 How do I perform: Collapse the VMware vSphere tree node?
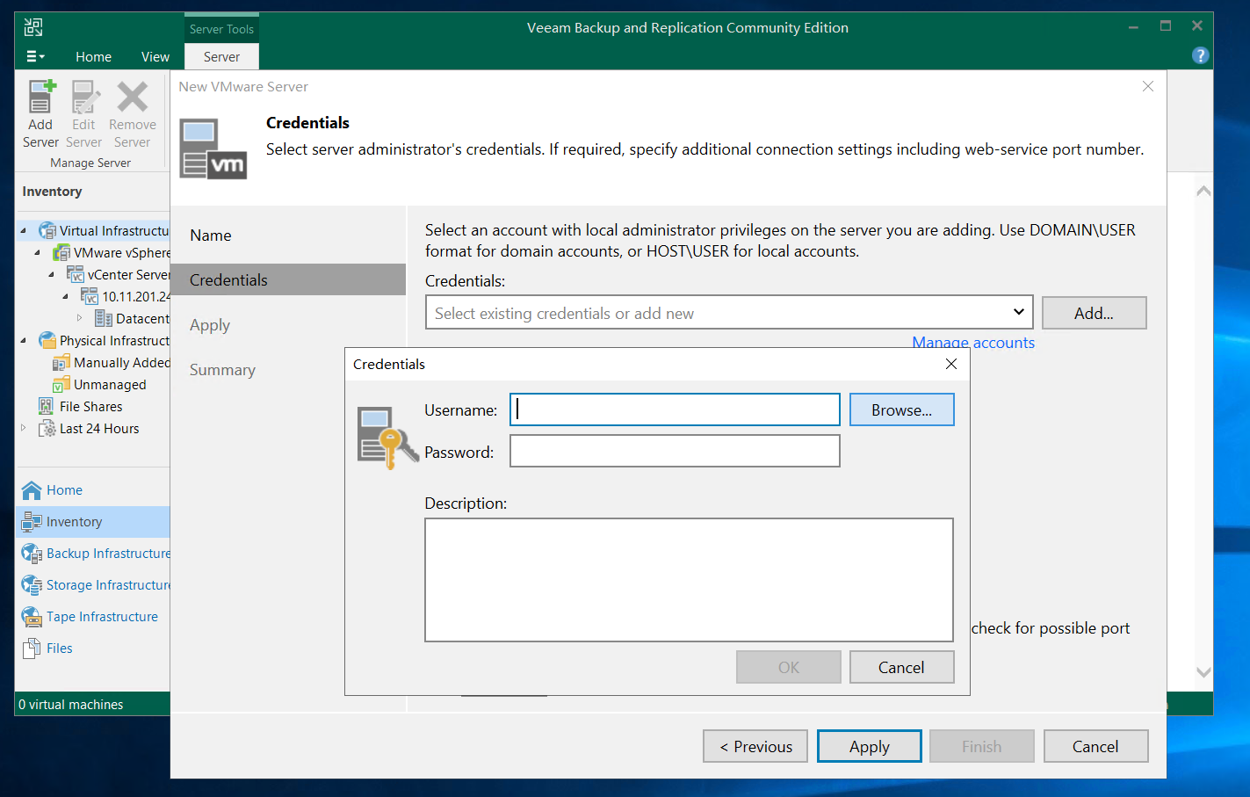[38, 253]
